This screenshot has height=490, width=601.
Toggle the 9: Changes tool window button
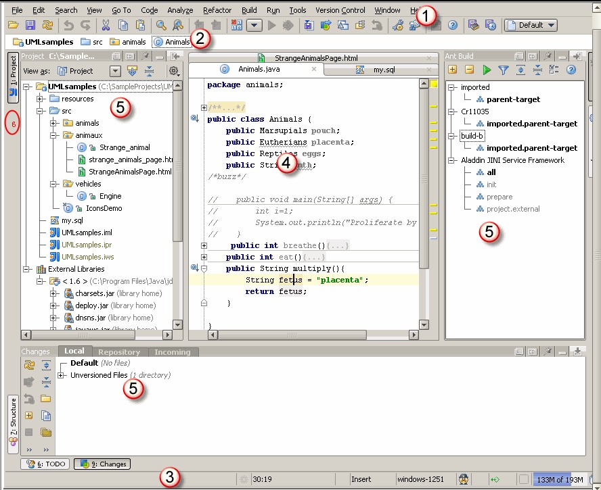tap(102, 464)
